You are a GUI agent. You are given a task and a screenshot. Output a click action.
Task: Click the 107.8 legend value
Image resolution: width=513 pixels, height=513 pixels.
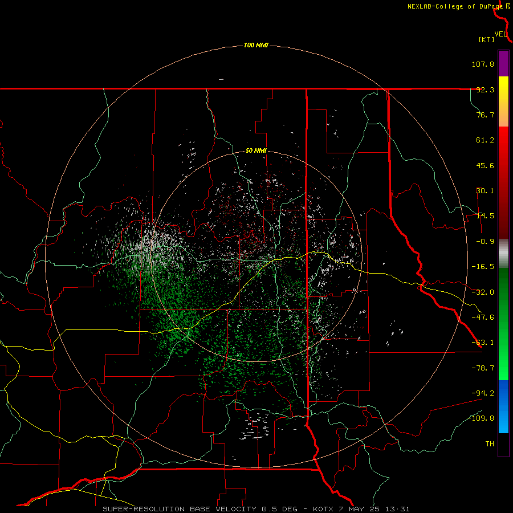click(483, 64)
